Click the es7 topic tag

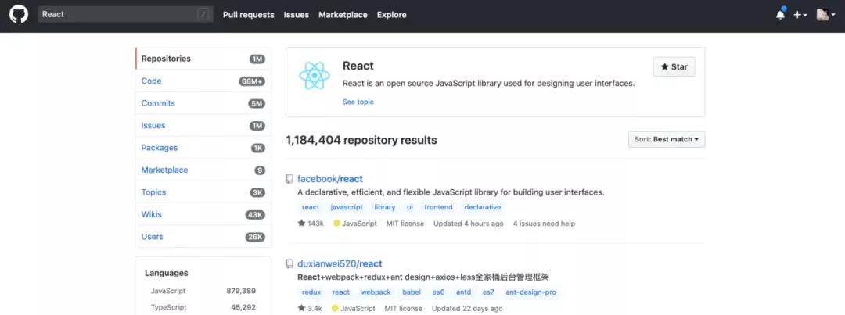pyautogui.click(x=488, y=292)
